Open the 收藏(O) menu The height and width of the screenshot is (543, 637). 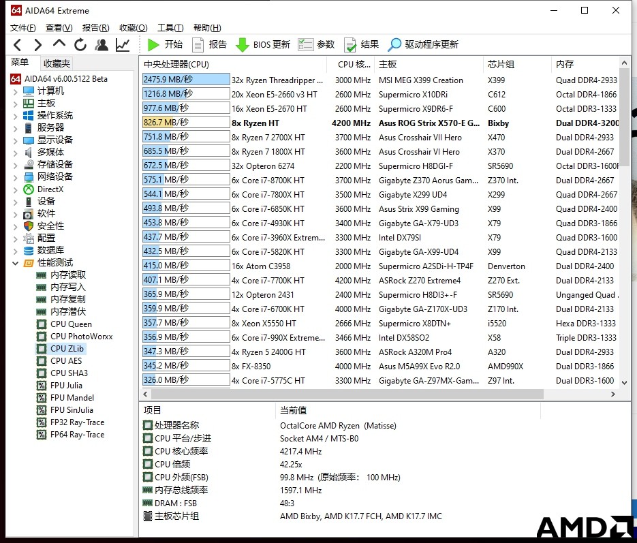tap(134, 28)
